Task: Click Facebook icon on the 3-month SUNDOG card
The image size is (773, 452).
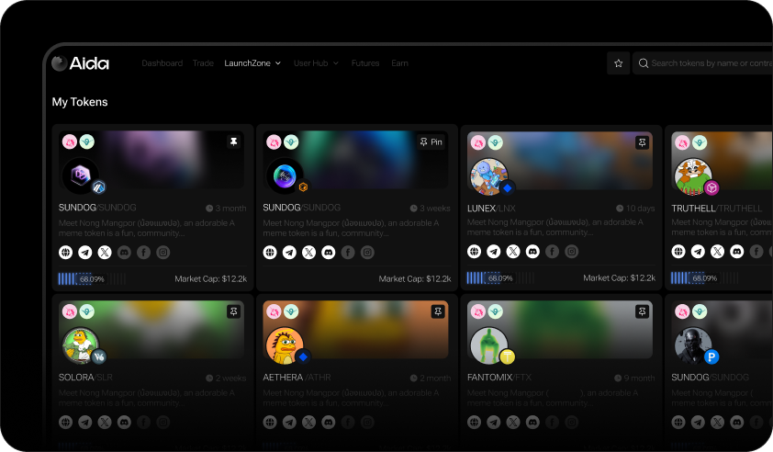Action: [x=143, y=252]
